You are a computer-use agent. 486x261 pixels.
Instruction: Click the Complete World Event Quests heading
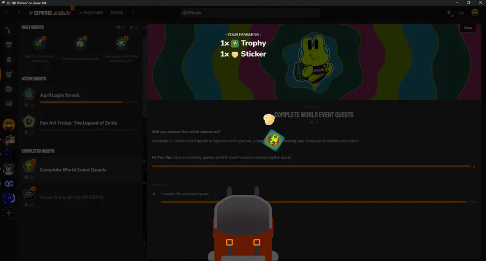coord(314,115)
